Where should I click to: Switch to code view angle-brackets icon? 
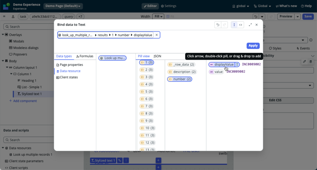pyautogui.click(x=241, y=25)
